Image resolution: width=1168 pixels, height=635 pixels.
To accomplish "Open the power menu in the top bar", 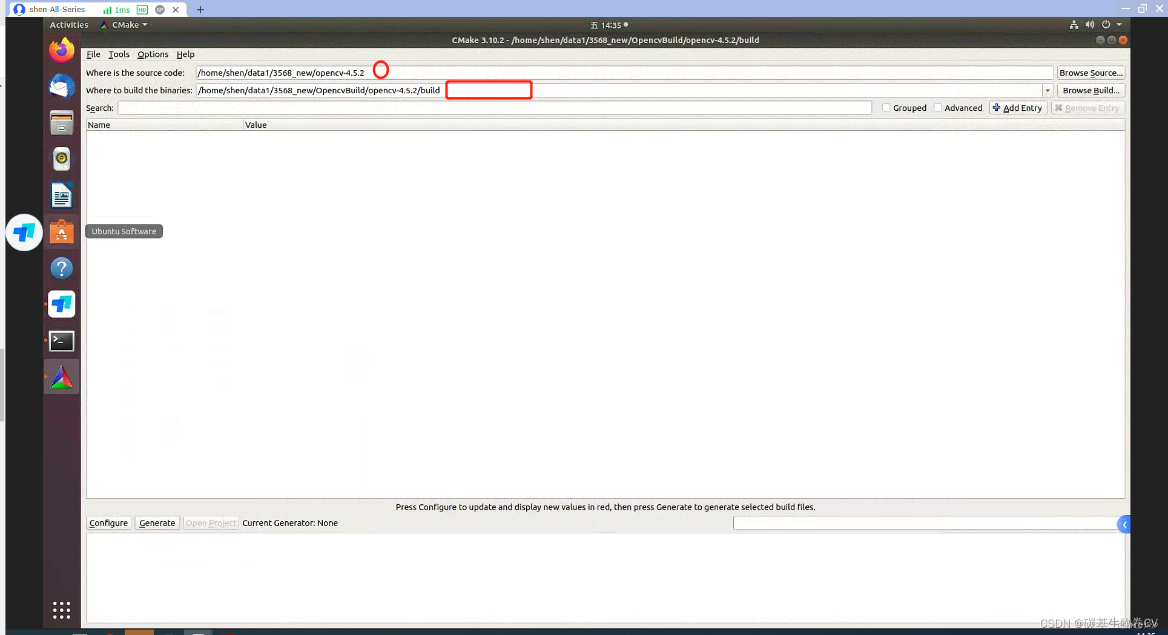I will (1106, 24).
